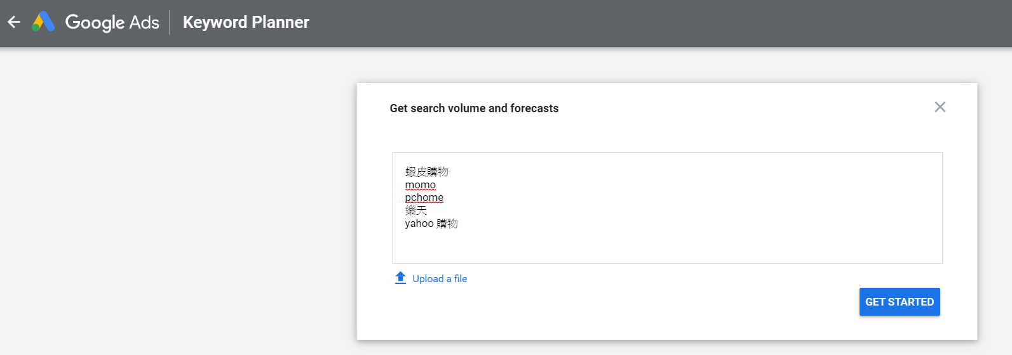Click the word Ads in the header
Viewport: 1012px width, 355px height.
coord(144,23)
